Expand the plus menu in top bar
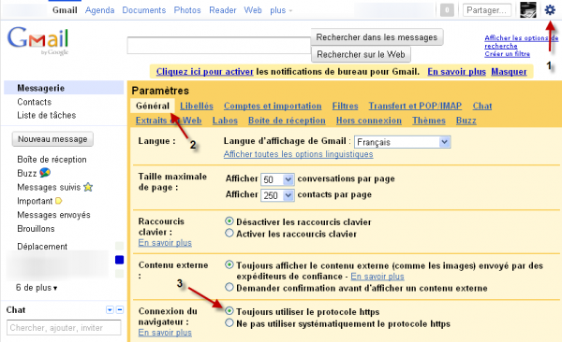Screen dimensions: 562x342 281,10
